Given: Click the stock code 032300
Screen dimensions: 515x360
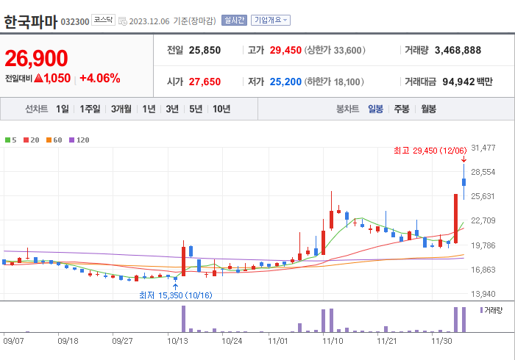Looking at the screenshot, I should [75, 22].
